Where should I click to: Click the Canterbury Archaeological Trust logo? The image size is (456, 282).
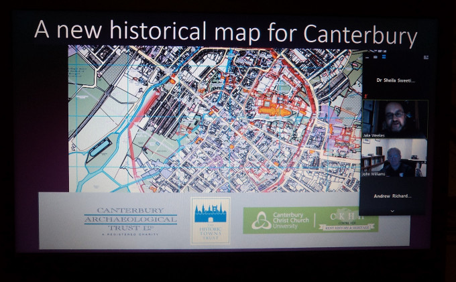(x=131, y=221)
